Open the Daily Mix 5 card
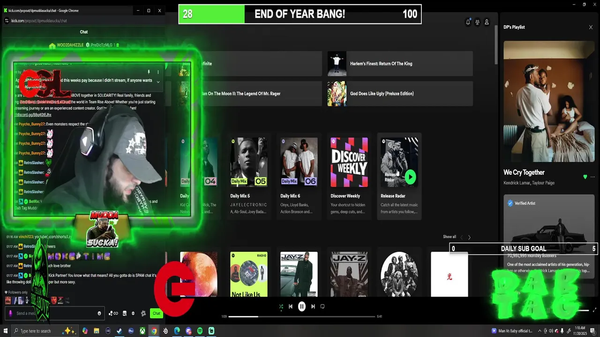This screenshot has width=600, height=337. coord(249,176)
